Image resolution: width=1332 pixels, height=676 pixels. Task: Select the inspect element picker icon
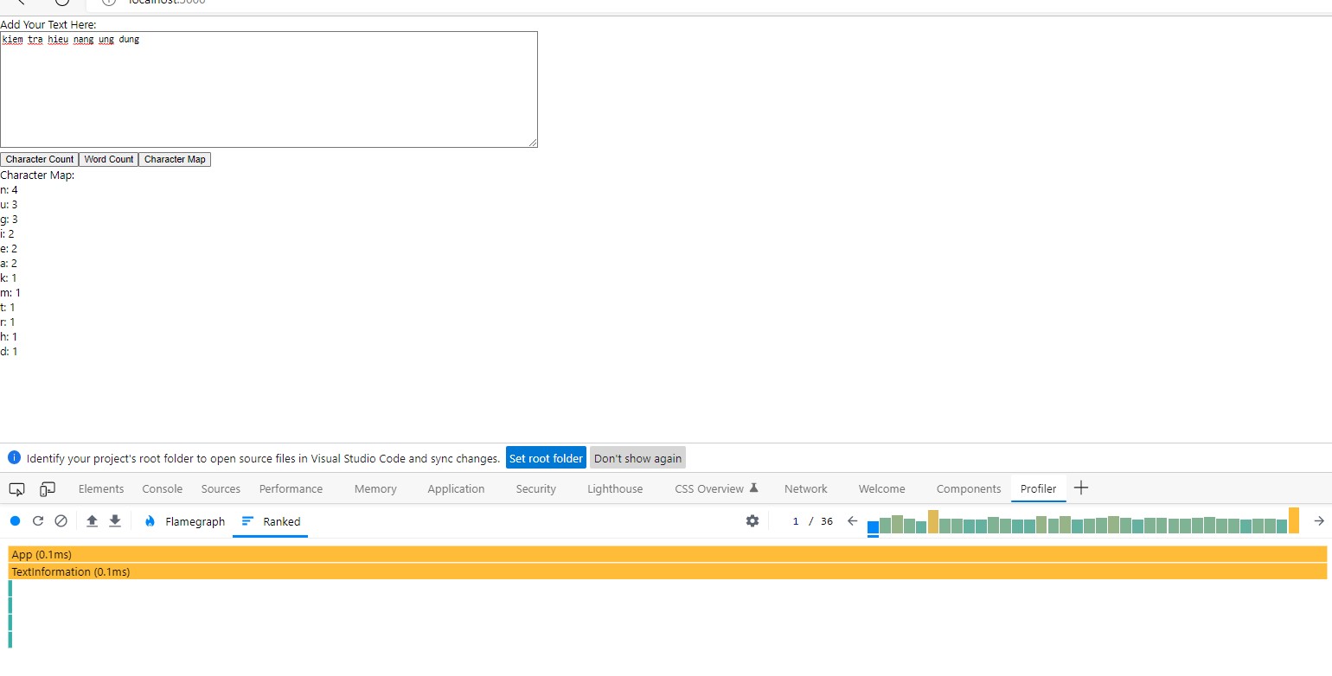pos(16,488)
